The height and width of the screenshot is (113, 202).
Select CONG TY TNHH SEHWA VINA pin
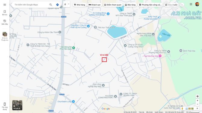(121, 94)
